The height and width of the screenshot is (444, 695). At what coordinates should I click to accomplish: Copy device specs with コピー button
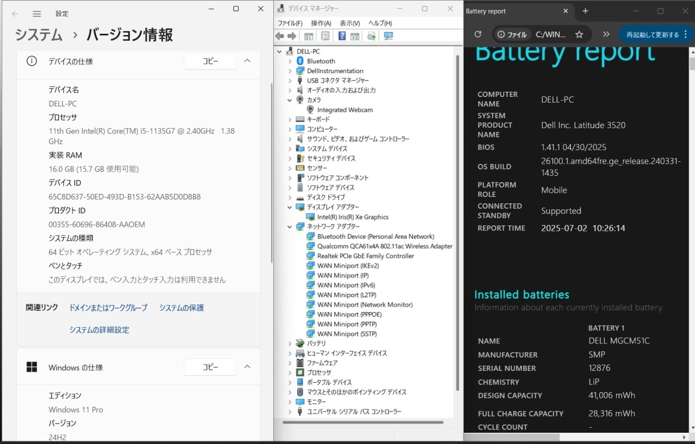pos(210,61)
